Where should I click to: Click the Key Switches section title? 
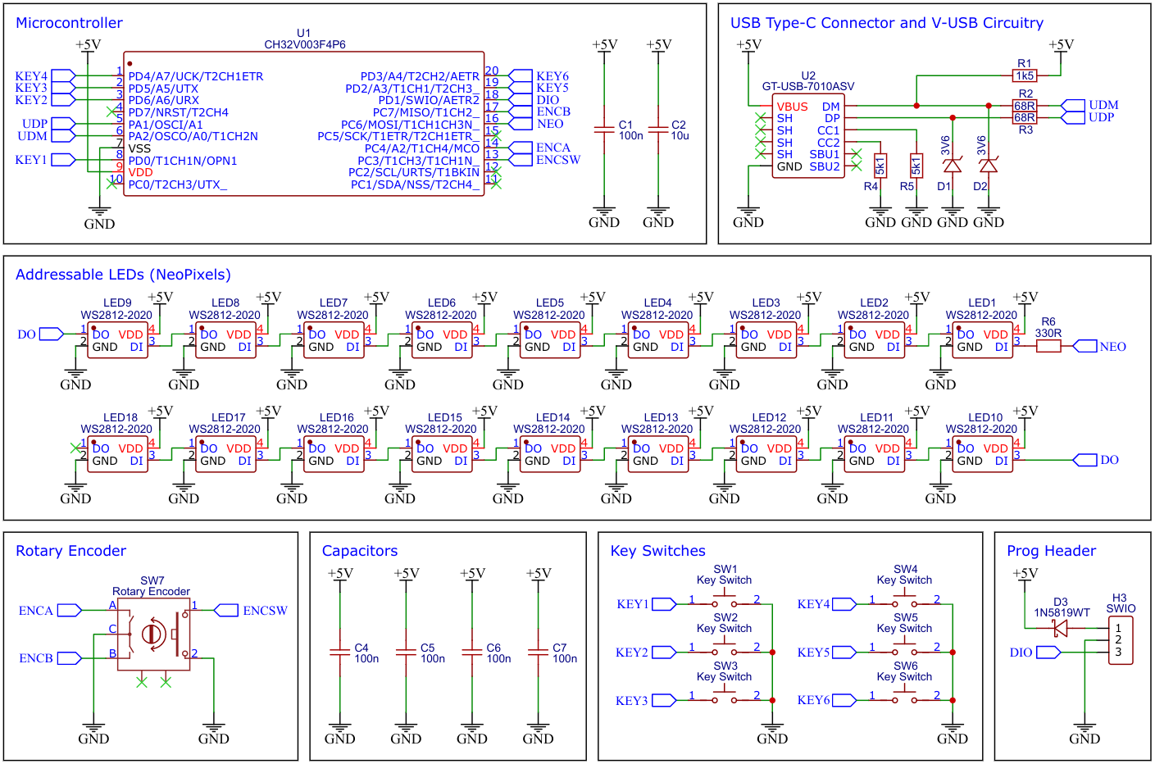pyautogui.click(x=658, y=551)
